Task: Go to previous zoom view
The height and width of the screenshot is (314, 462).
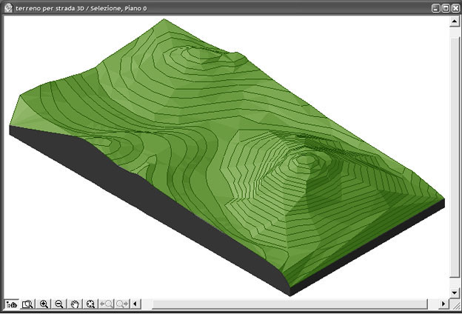Action: 107,304
